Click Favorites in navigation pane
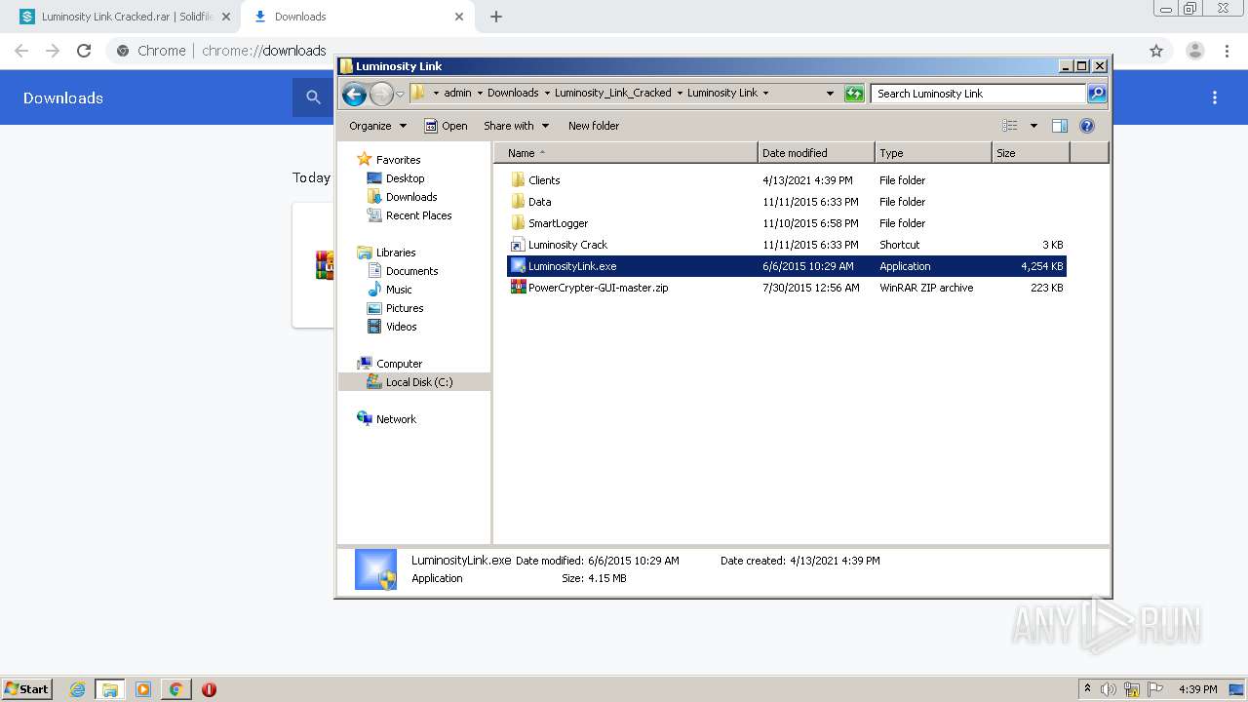Viewport: 1248px width, 702px height. [x=398, y=160]
